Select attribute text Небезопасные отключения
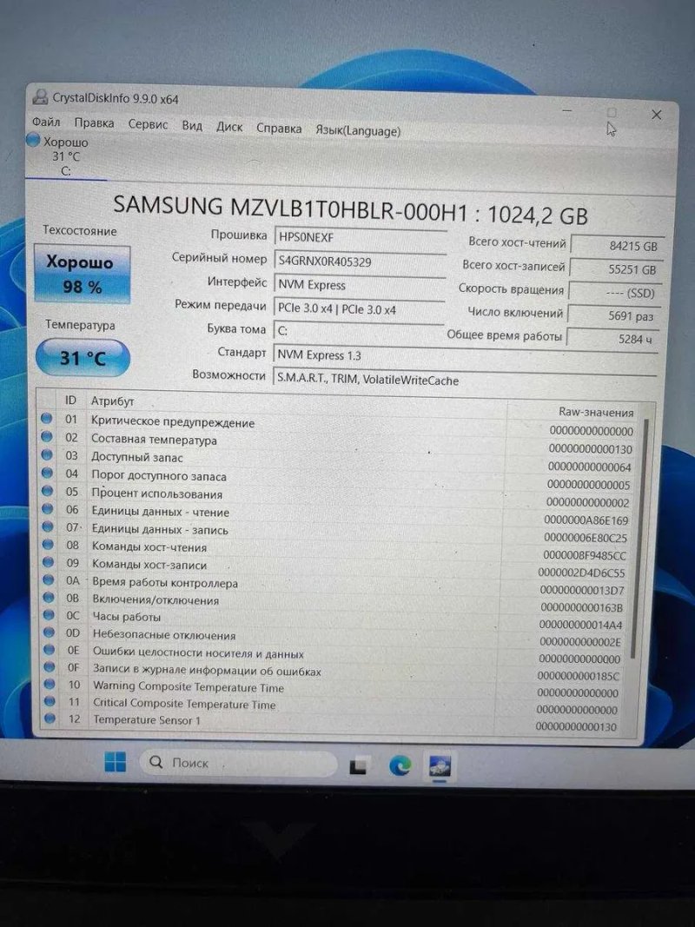 (x=163, y=635)
